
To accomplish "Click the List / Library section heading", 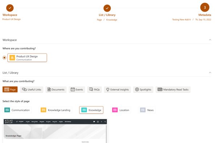I will 11,73.
